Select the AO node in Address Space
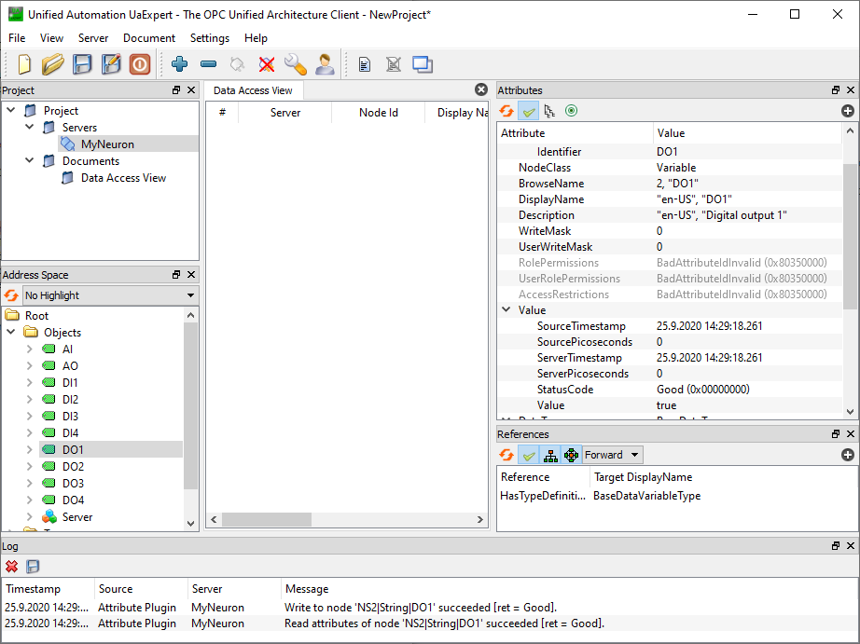Screen dimensions: 860x644 coord(70,365)
